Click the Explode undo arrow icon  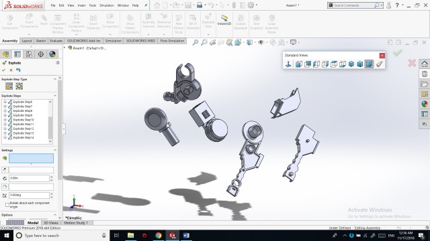click(18, 70)
